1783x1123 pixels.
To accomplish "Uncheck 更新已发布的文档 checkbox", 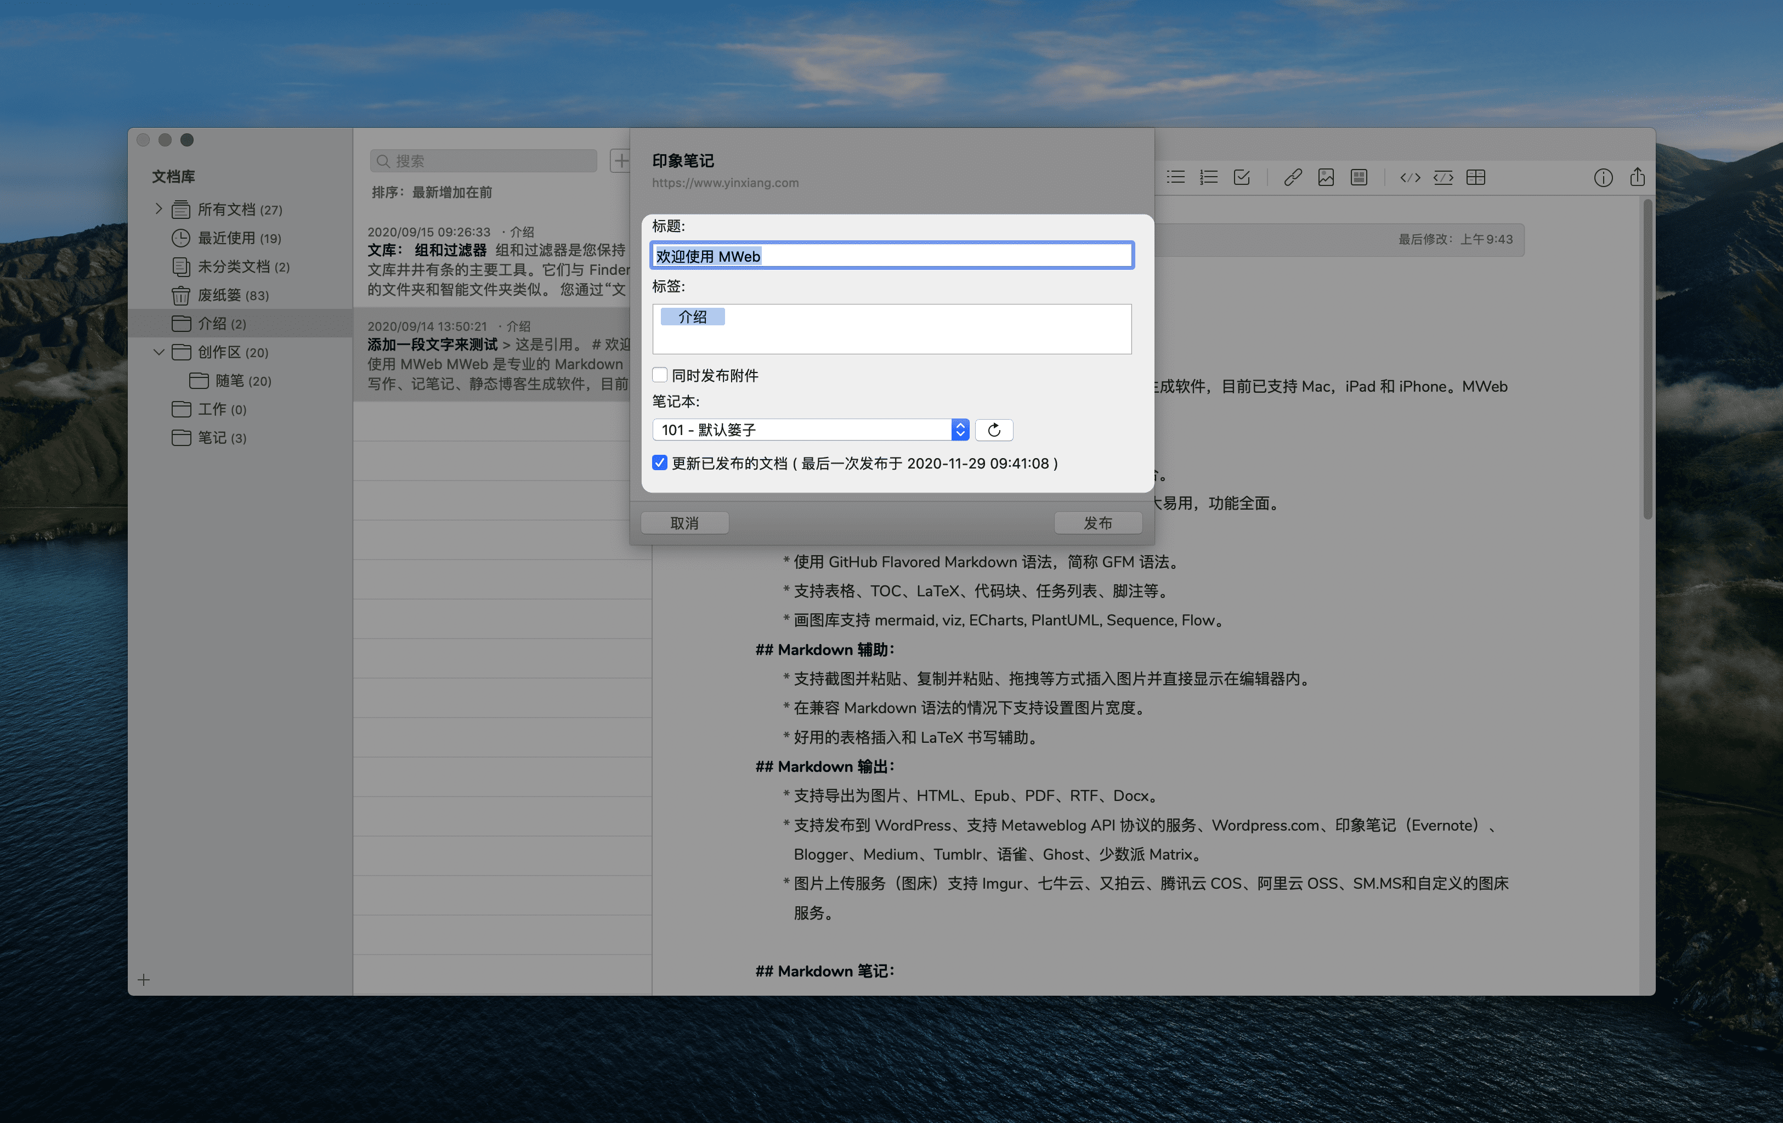I will (x=660, y=463).
